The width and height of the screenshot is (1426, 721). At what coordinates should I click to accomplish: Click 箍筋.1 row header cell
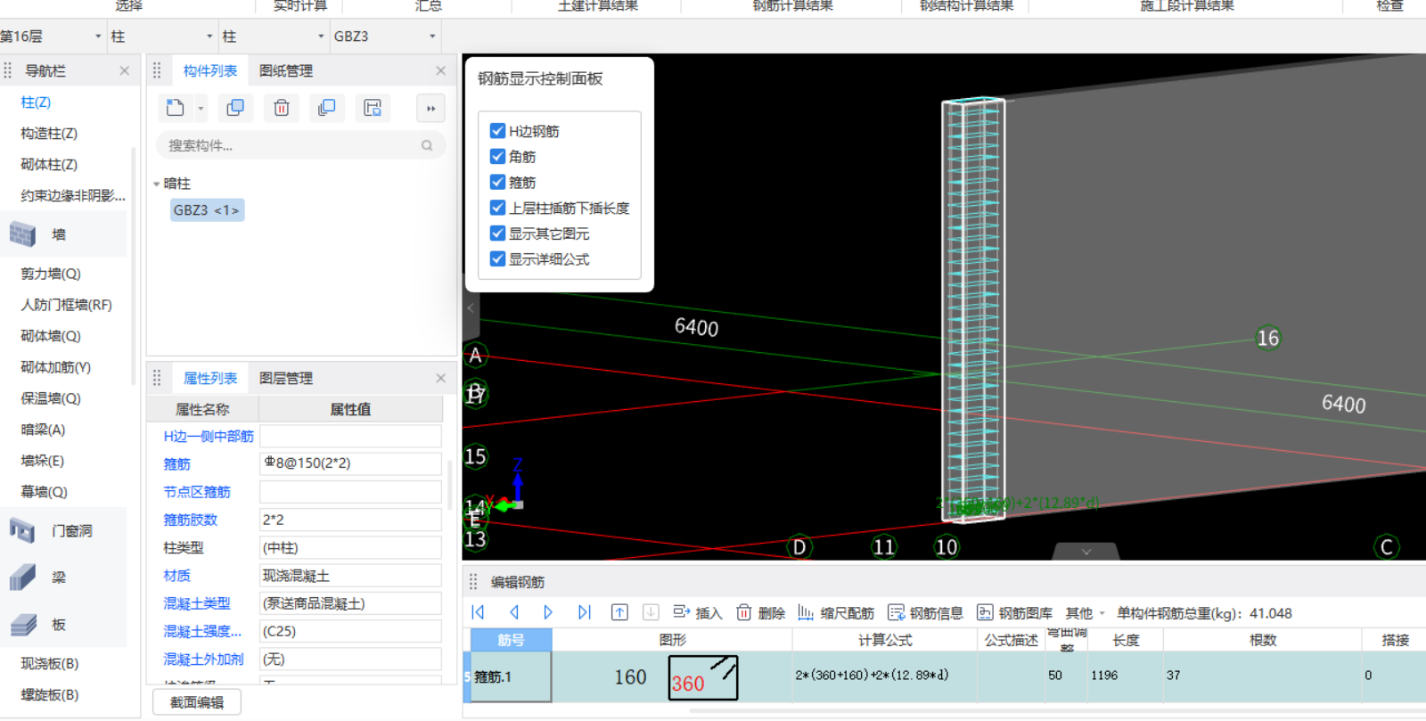click(510, 676)
